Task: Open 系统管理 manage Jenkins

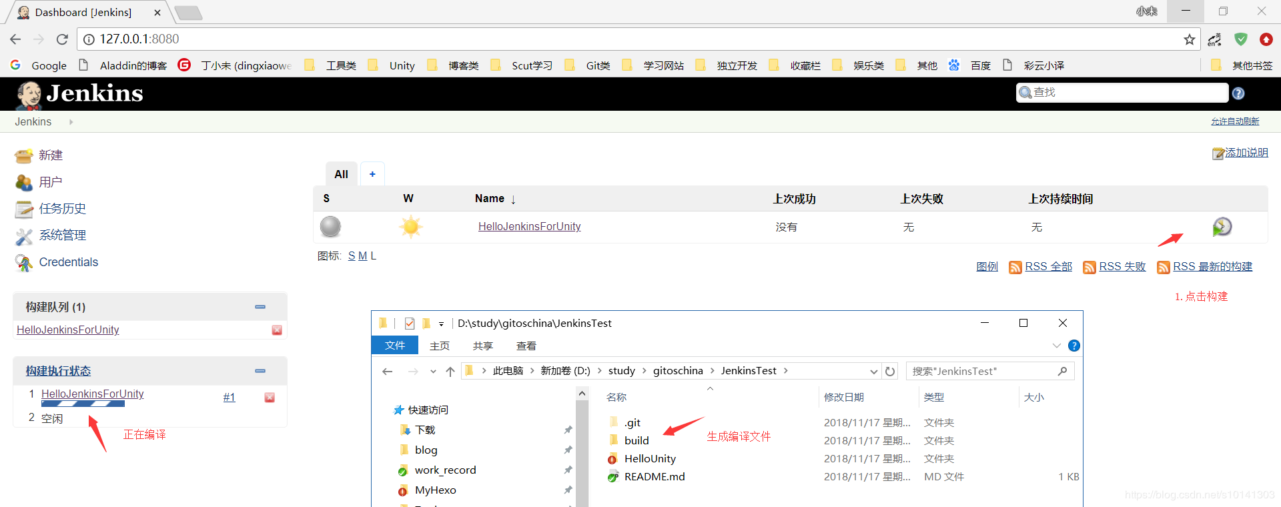Action: tap(62, 235)
